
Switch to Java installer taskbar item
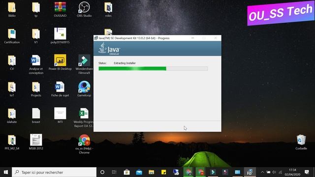click(x=250, y=172)
